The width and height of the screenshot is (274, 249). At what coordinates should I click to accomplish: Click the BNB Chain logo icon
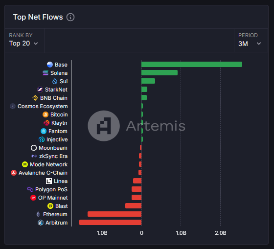click(35, 98)
